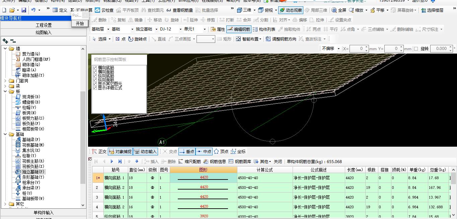
Task: Select the 旋转点 rotate point tool
Action: [x=138, y=39]
